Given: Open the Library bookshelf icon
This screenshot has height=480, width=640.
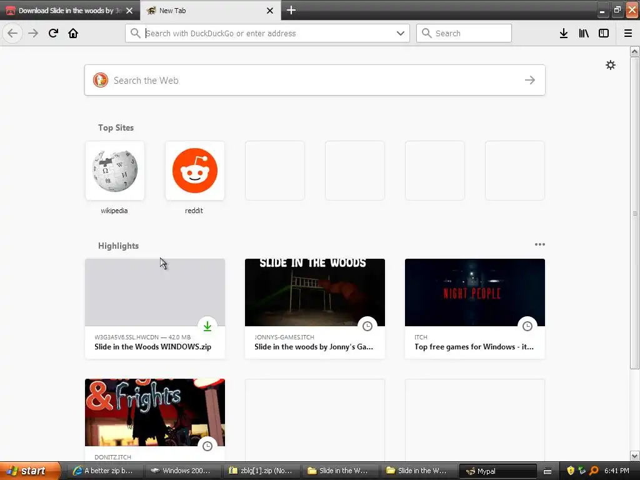Looking at the screenshot, I should [584, 33].
